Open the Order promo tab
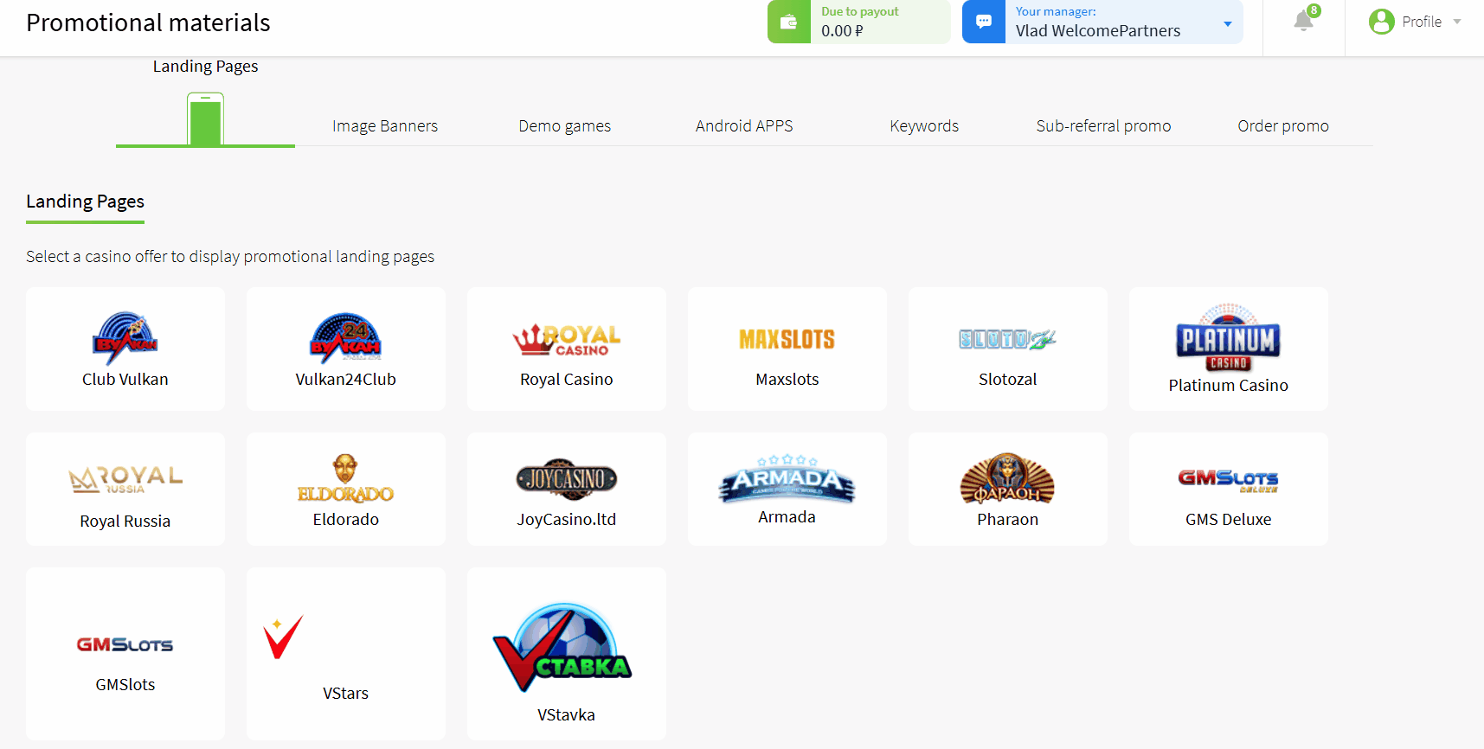The height and width of the screenshot is (749, 1484). coord(1283,126)
